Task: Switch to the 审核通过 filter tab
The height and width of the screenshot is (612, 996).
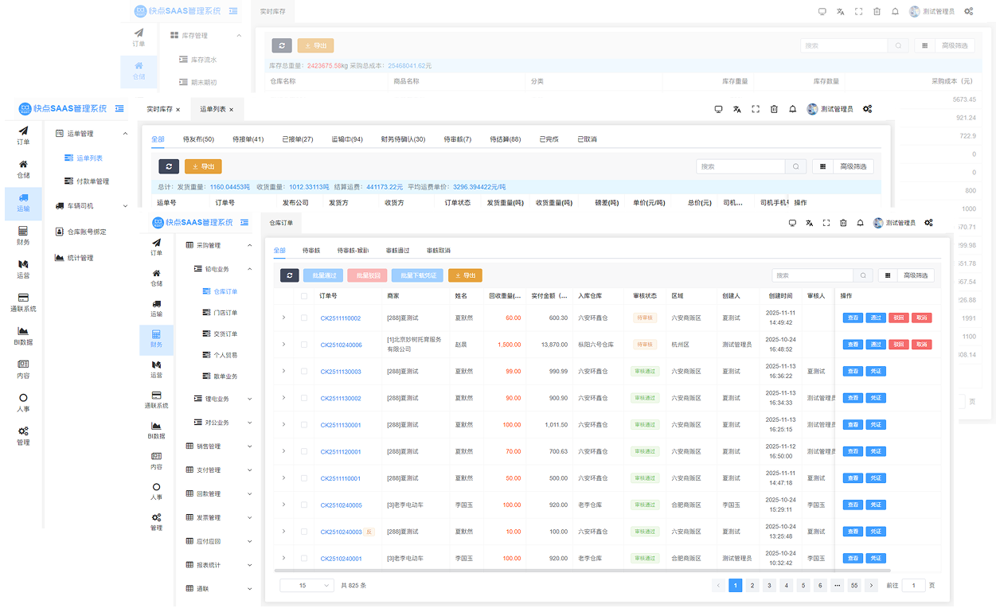Action: pyautogui.click(x=397, y=251)
